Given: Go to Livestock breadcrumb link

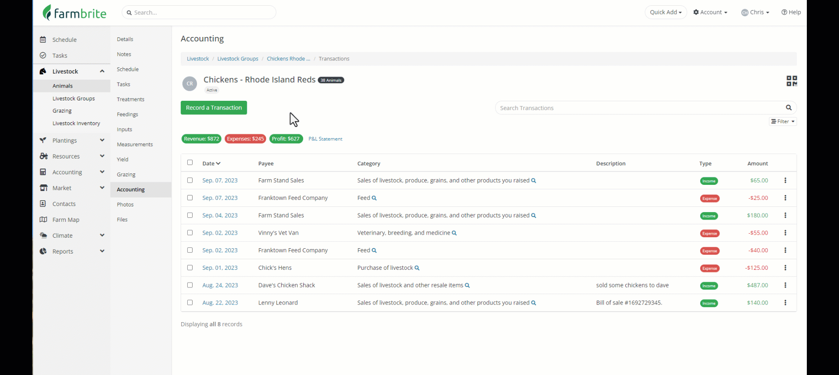Looking at the screenshot, I should 198,59.
